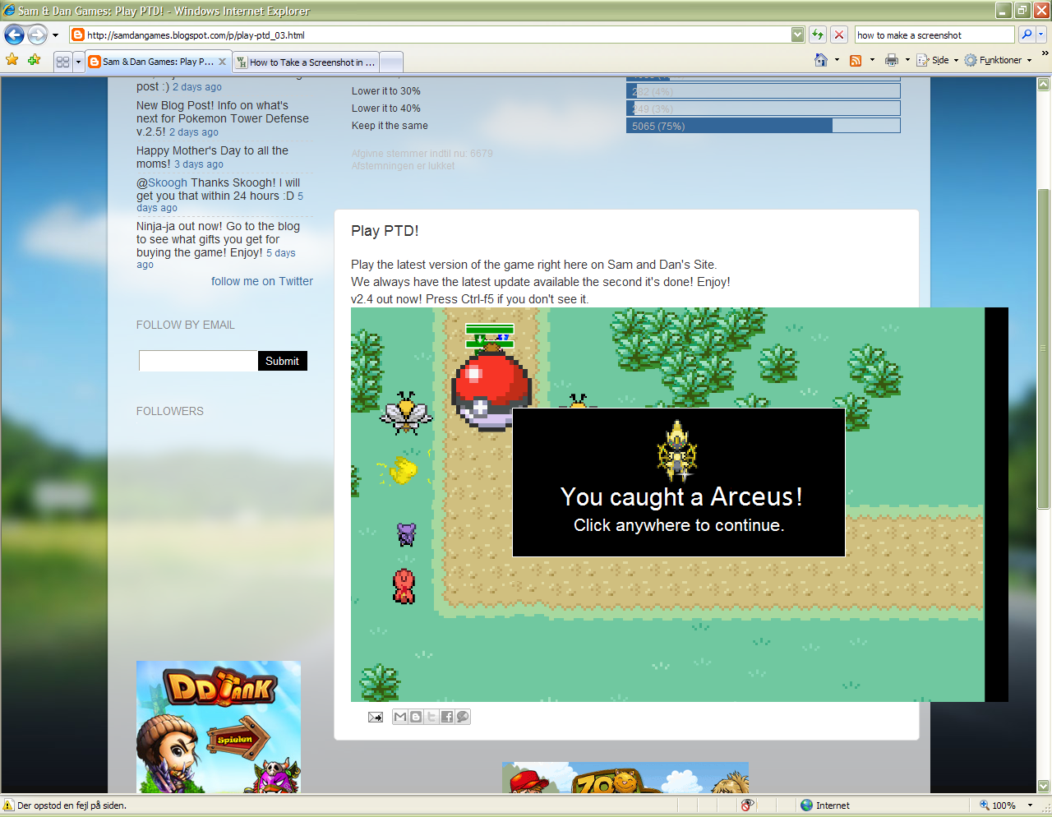
Task: Click the Internet security zone indicator
Action: [825, 805]
